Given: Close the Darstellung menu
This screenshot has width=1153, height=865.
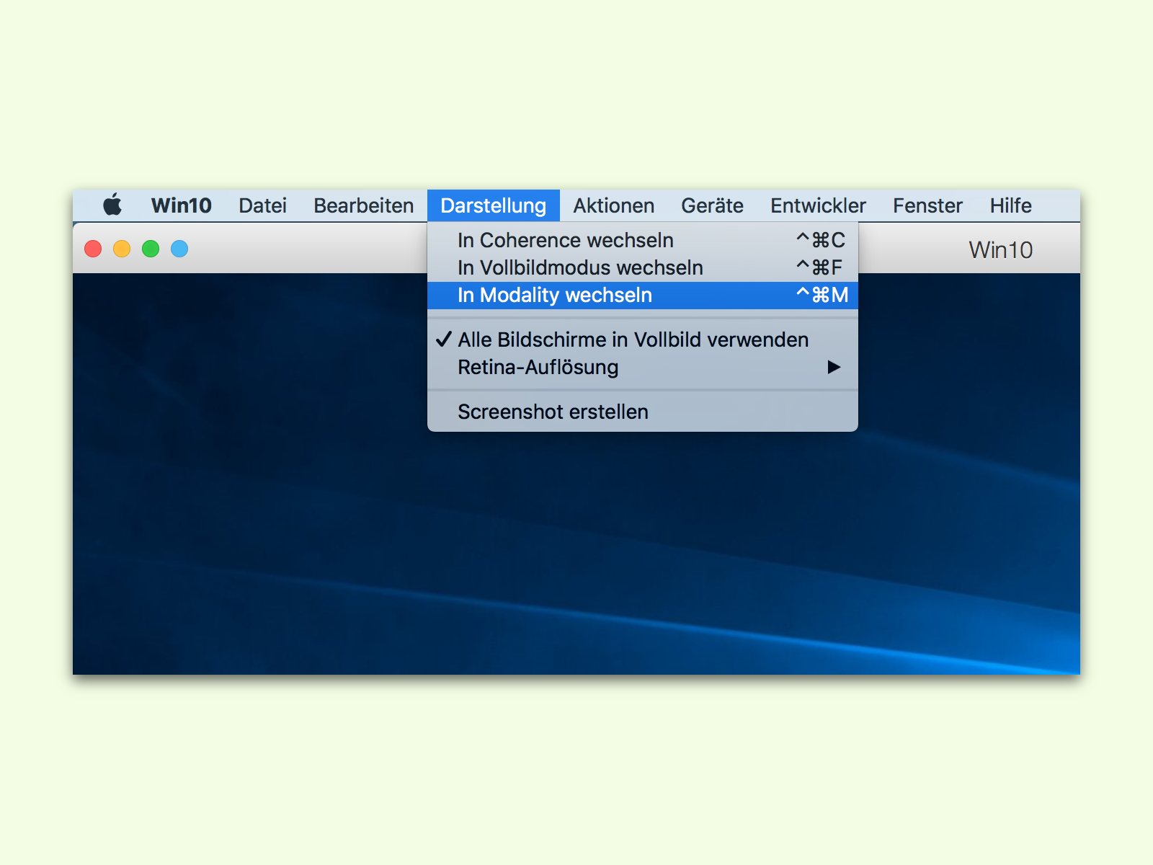Looking at the screenshot, I should (494, 205).
